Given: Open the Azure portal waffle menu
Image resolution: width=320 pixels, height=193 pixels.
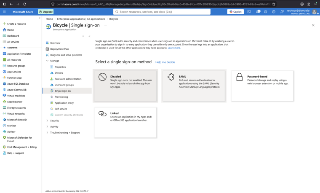Looking at the screenshot, I should coord(4,12).
